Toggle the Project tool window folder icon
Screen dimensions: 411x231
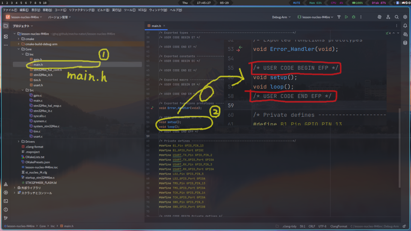click(x=6, y=26)
